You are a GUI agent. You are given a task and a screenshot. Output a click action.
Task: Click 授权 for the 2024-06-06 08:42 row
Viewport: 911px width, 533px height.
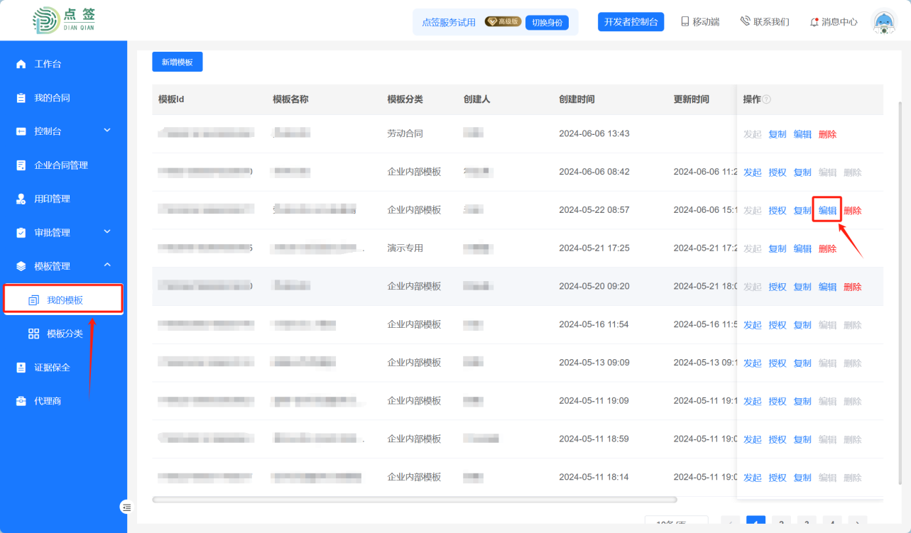(x=778, y=172)
